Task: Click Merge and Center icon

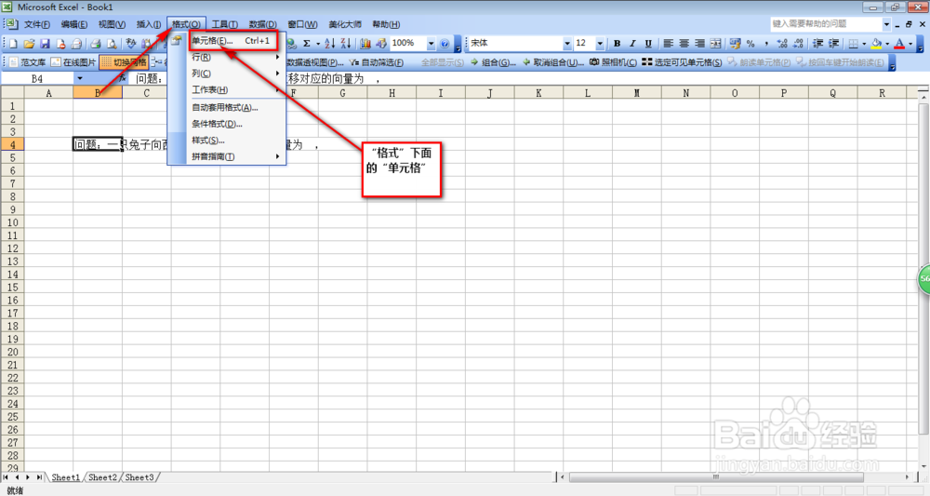Action: pyautogui.click(x=716, y=44)
